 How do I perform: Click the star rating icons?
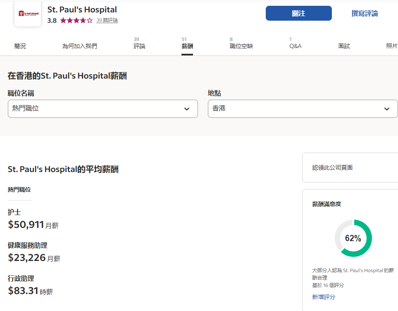point(76,20)
